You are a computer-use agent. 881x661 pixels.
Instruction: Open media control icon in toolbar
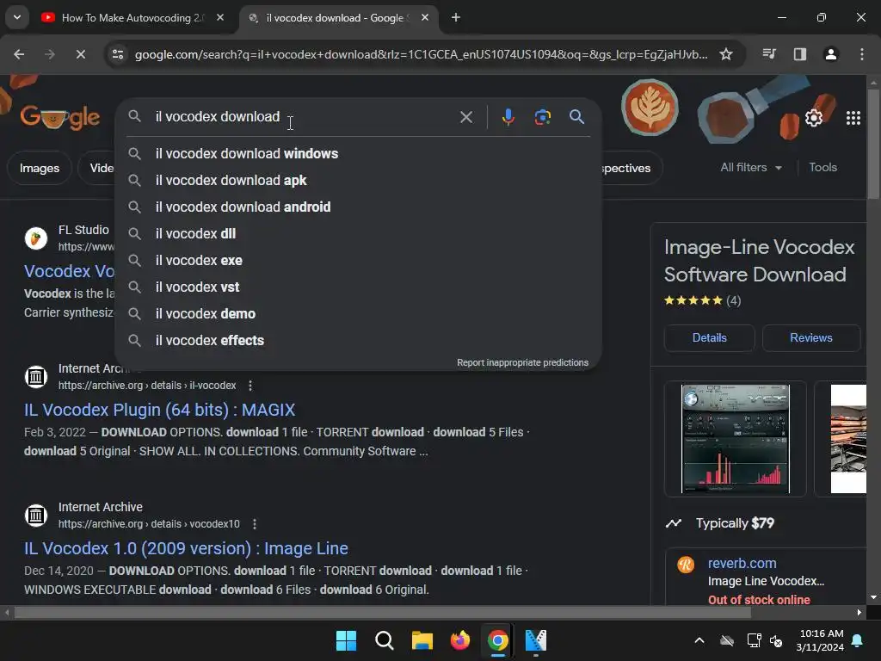tap(769, 54)
